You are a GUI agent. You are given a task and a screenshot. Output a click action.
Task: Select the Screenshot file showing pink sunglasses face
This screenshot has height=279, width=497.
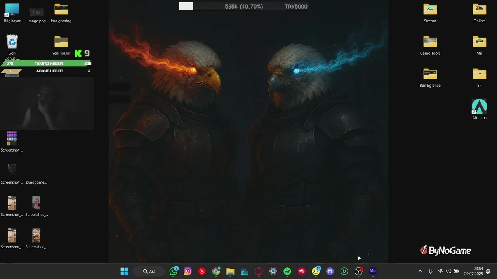(36, 207)
